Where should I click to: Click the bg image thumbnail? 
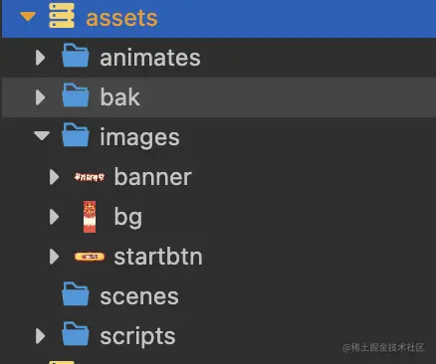coord(90,217)
